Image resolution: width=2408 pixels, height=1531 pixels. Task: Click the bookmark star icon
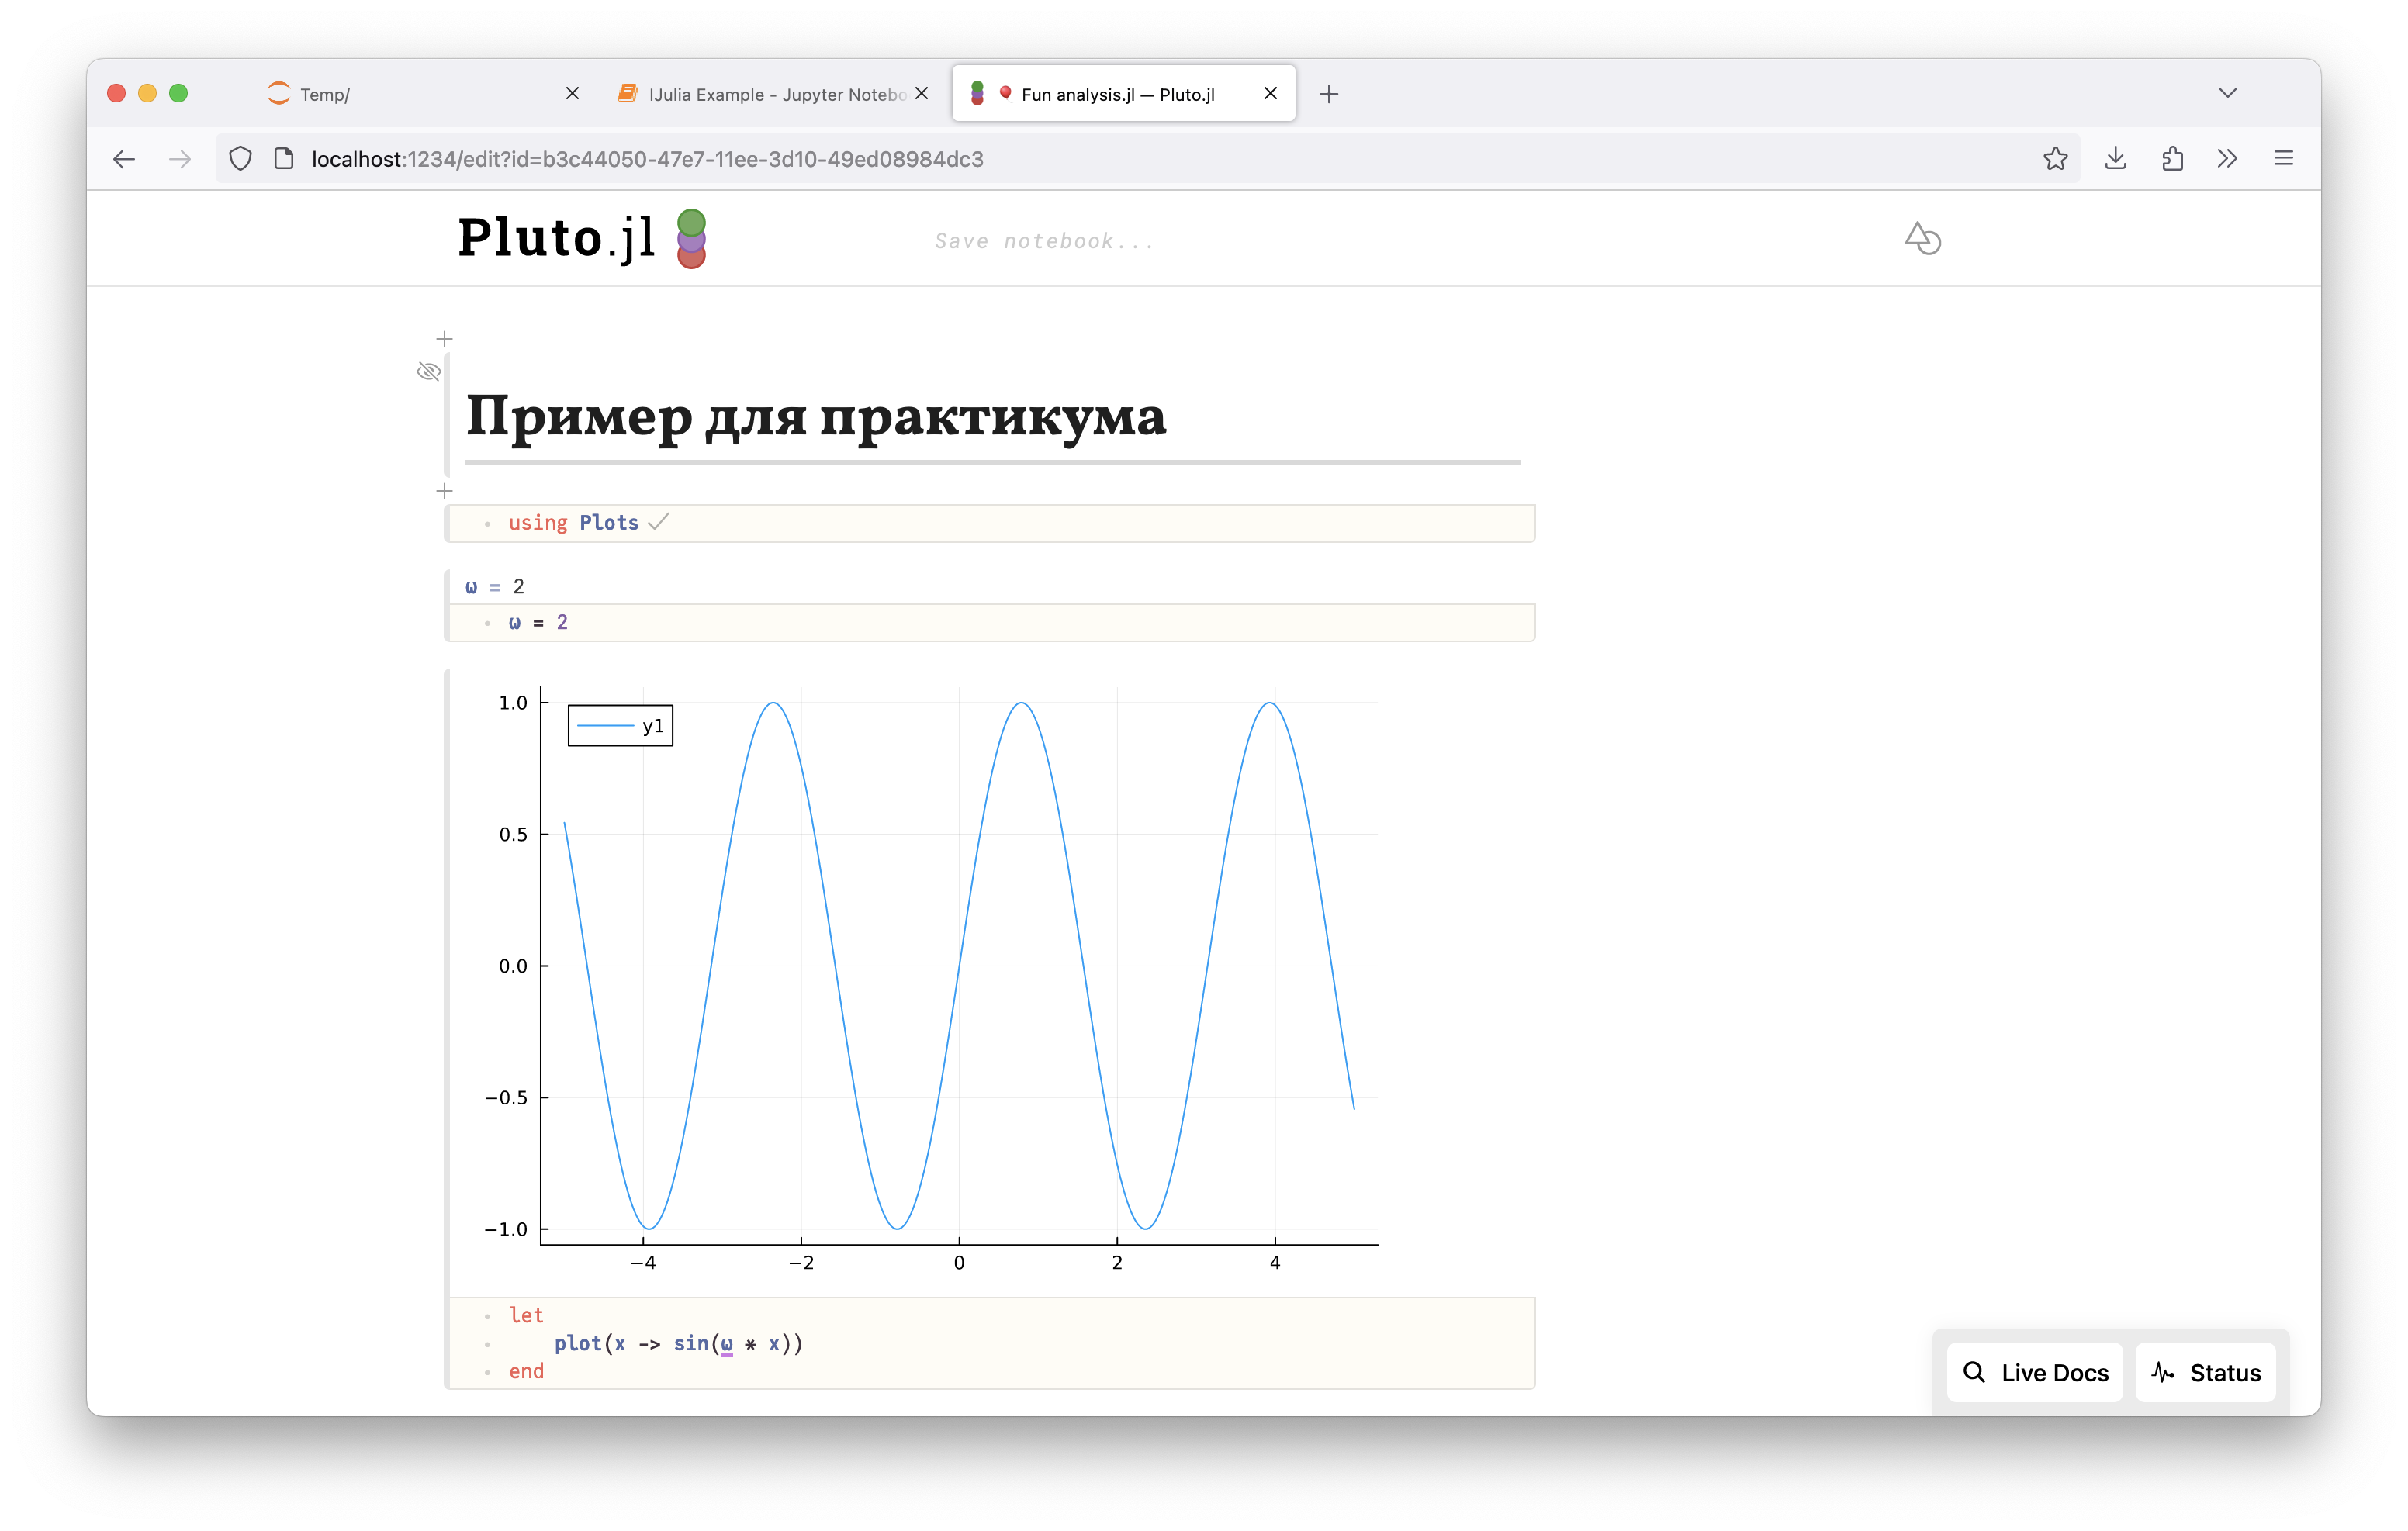2057,158
